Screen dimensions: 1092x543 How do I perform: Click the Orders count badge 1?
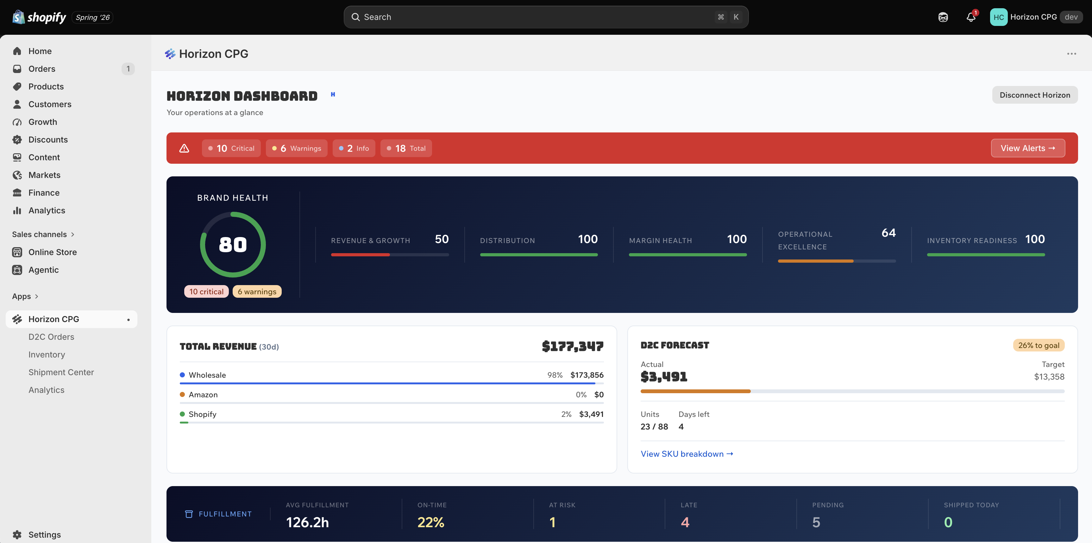[x=128, y=69]
